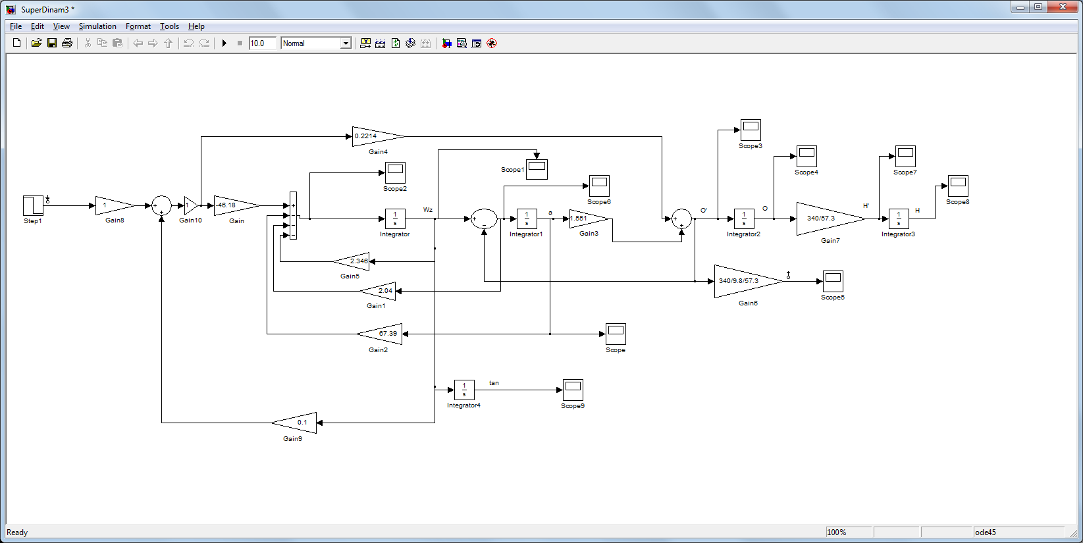Click the greyed-out Build subsystem toolbar icon
The image size is (1083, 543).
(x=426, y=43)
